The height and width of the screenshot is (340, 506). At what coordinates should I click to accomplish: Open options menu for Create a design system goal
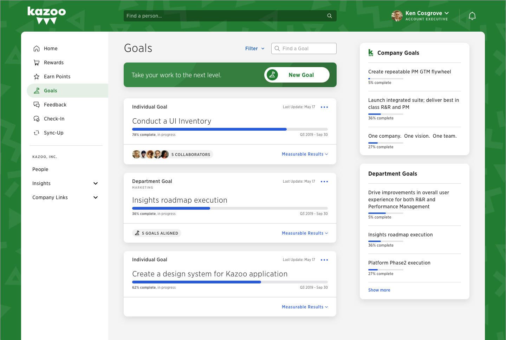click(324, 260)
